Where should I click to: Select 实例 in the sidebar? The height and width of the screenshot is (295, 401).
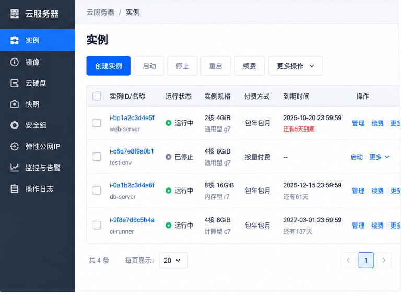38,40
